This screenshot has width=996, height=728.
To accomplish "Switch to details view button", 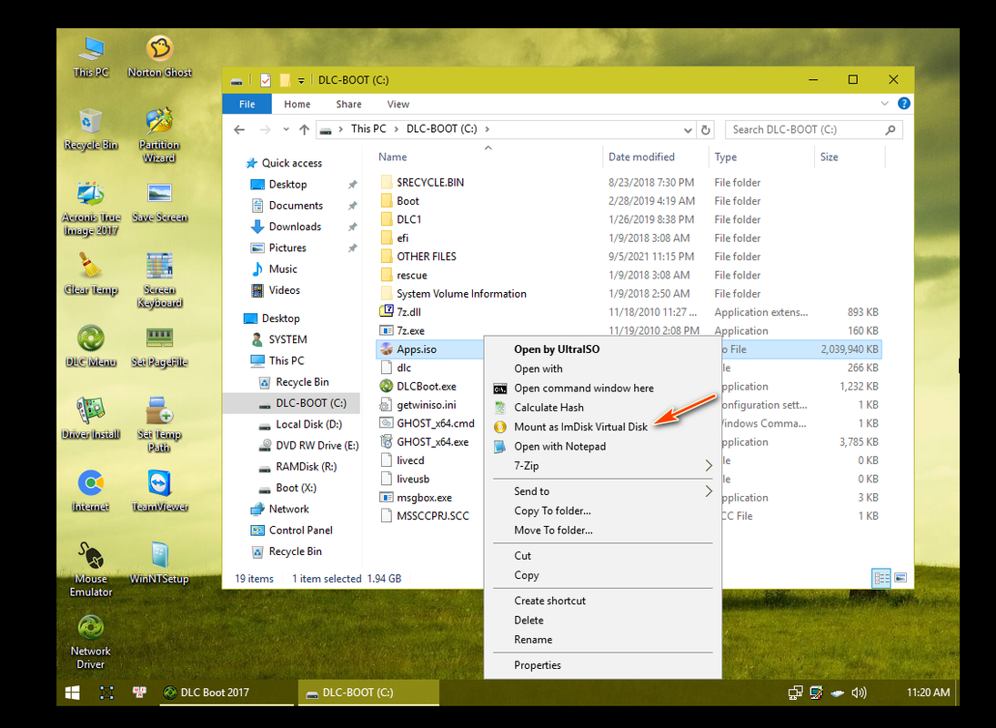I will point(881,578).
